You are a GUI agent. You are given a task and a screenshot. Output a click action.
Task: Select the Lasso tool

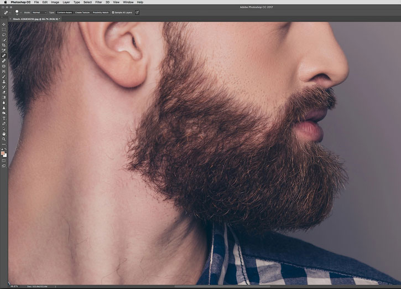(4, 34)
